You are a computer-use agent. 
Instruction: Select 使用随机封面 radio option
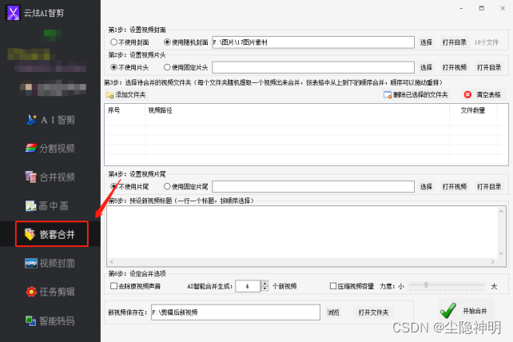pyautogui.click(x=186, y=42)
